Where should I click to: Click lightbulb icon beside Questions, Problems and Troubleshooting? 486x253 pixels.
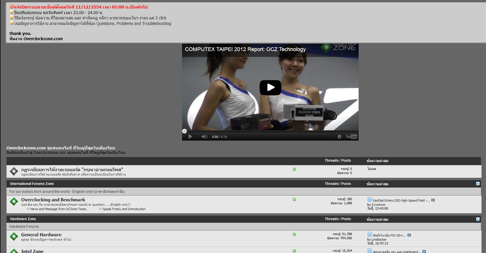12,23
